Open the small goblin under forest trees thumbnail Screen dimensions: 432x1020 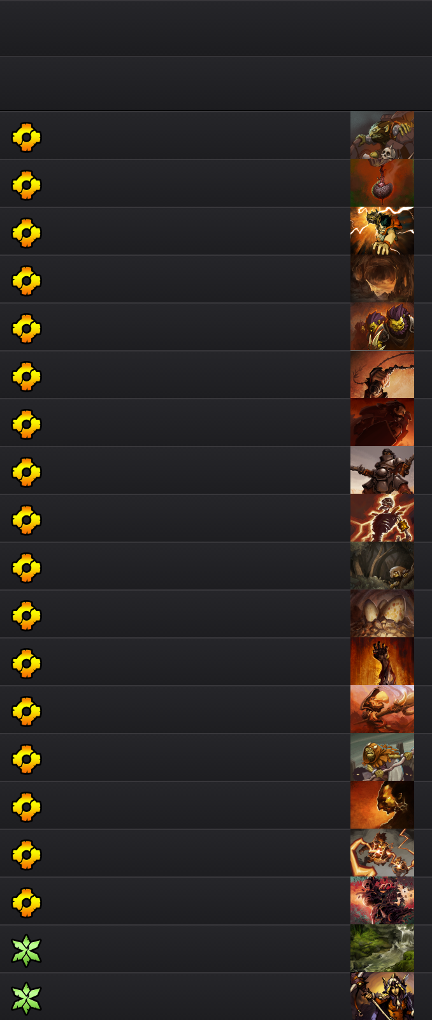382,566
